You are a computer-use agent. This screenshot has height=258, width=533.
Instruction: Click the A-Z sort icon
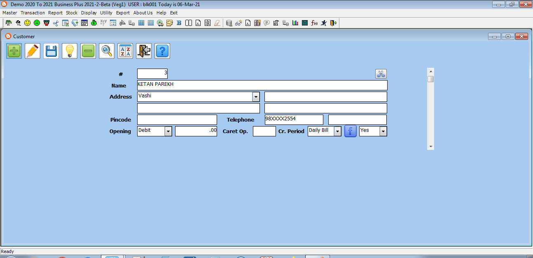coord(125,51)
